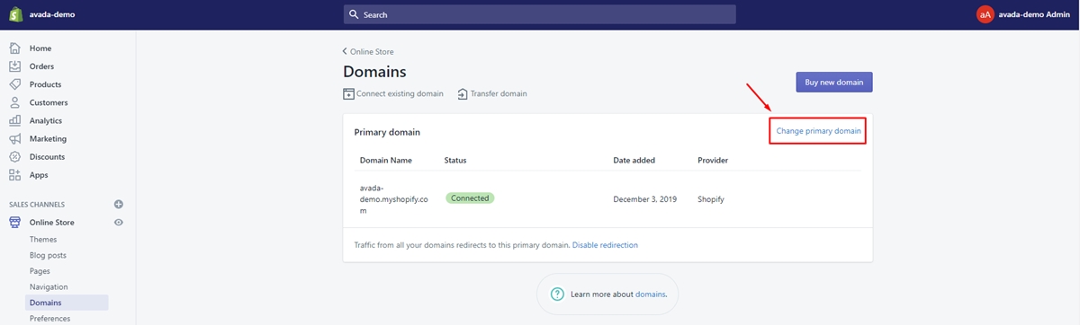Click the Buy new domain button
This screenshot has width=1080, height=325.
[834, 83]
